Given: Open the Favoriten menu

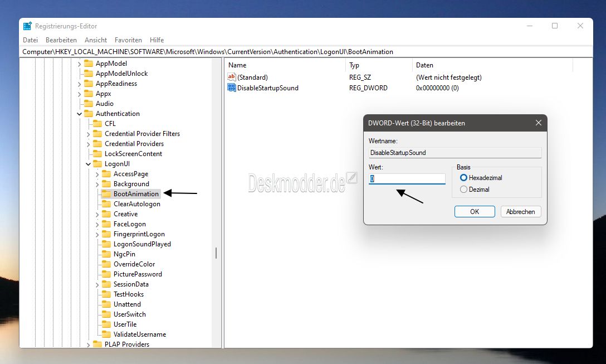Looking at the screenshot, I should [x=128, y=40].
